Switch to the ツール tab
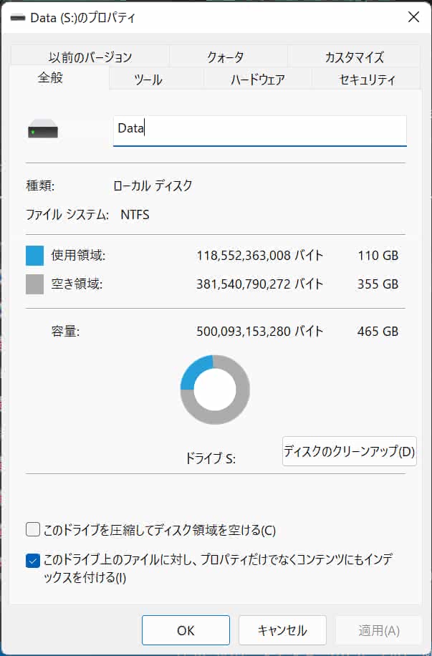Viewport: 432px width, 656px height. [148, 79]
